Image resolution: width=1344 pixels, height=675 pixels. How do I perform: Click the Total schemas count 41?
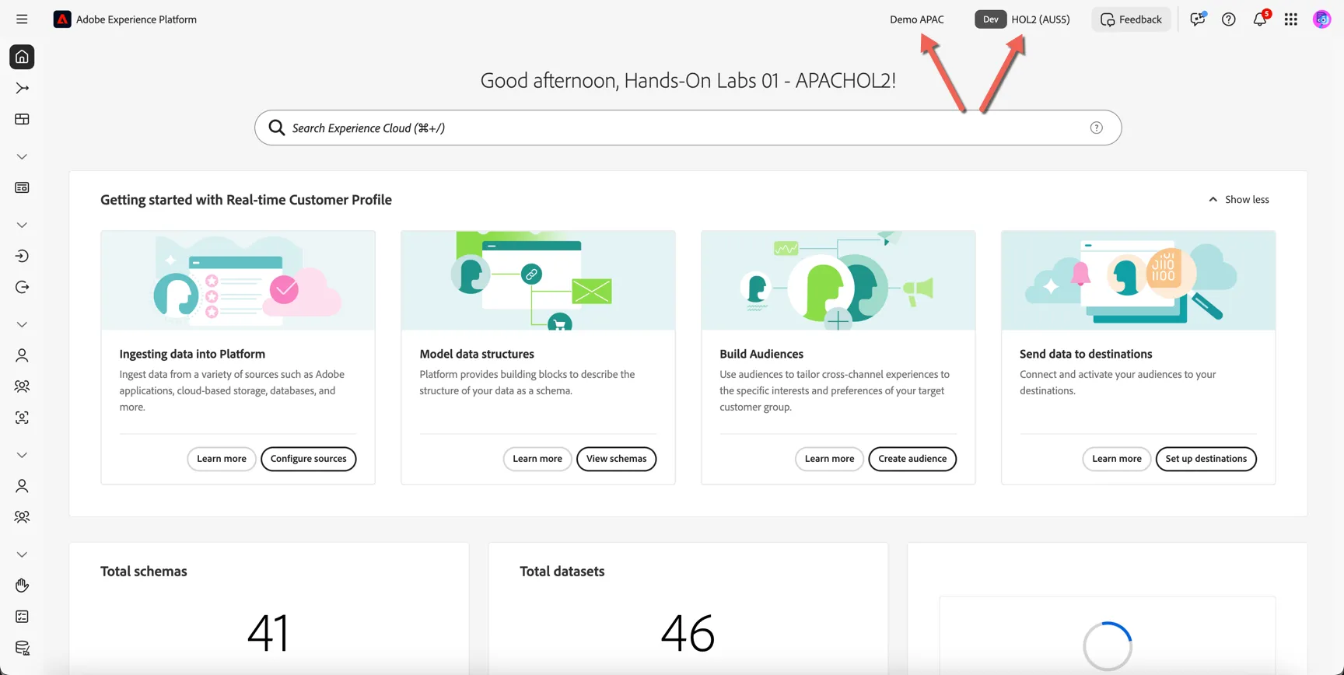point(268,632)
